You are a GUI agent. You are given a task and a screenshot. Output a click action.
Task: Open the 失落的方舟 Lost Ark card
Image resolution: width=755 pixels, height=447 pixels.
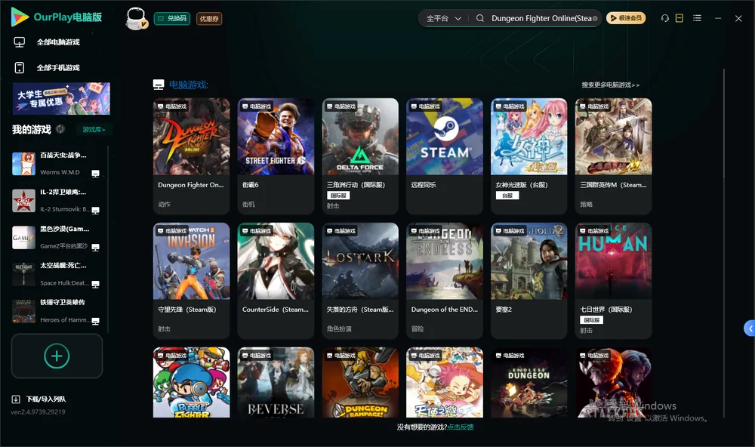(360, 281)
